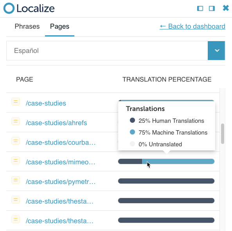The height and width of the screenshot is (231, 232).
Task: Click the page icon beside /case-studies/pymetr…
Action: pos(16,180)
